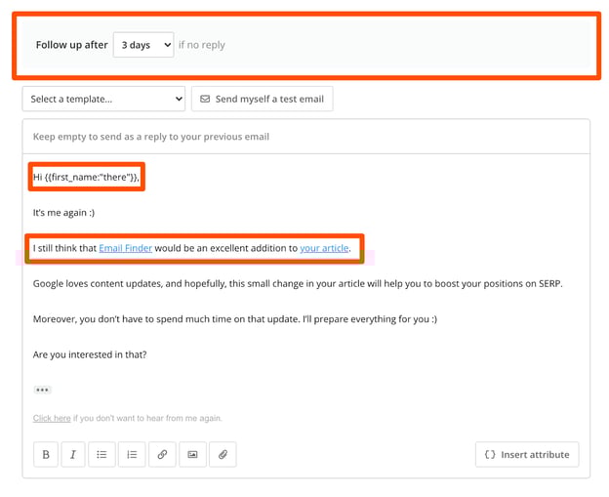Click the insert image icon
The height and width of the screenshot is (497, 609).
pos(192,455)
